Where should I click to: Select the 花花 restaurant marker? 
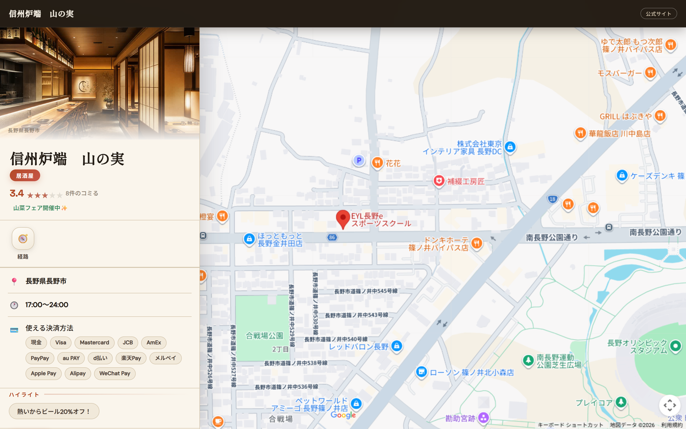377,163
